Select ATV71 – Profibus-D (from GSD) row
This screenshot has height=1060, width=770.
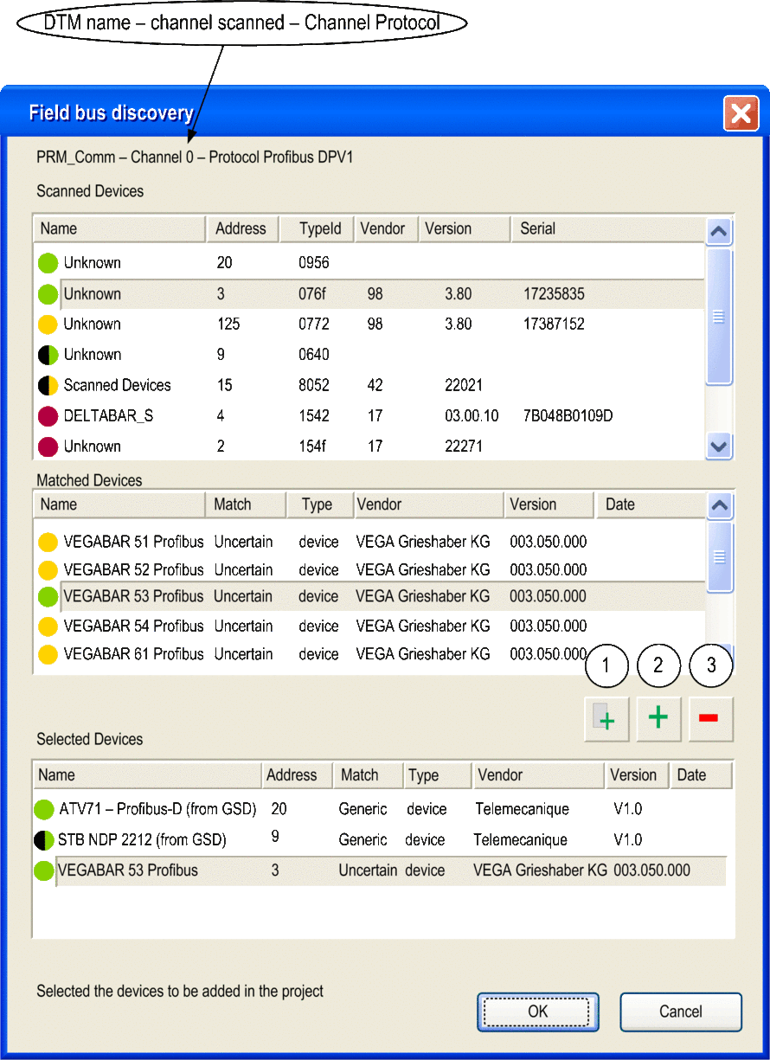[381, 810]
